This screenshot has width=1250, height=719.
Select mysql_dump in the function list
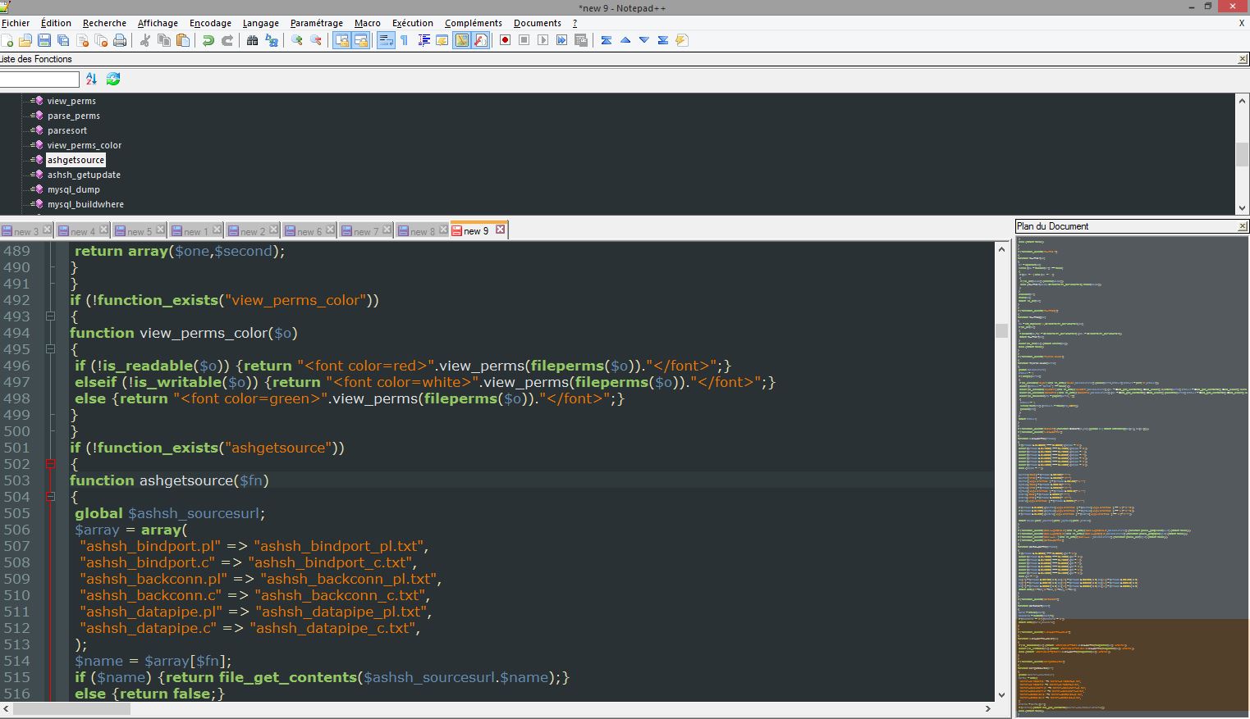pyautogui.click(x=73, y=189)
